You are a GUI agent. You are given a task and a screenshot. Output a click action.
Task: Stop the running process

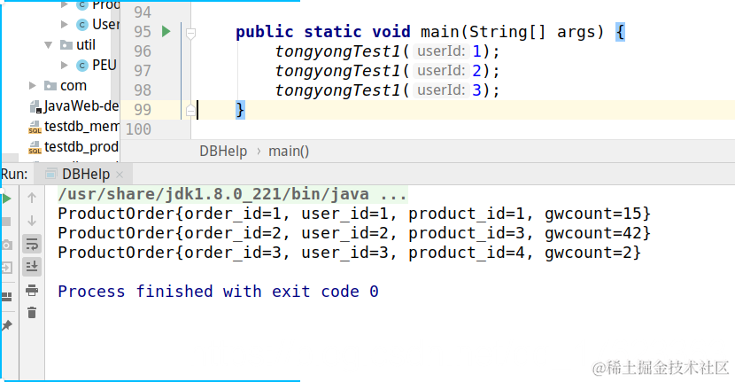pyautogui.click(x=6, y=221)
